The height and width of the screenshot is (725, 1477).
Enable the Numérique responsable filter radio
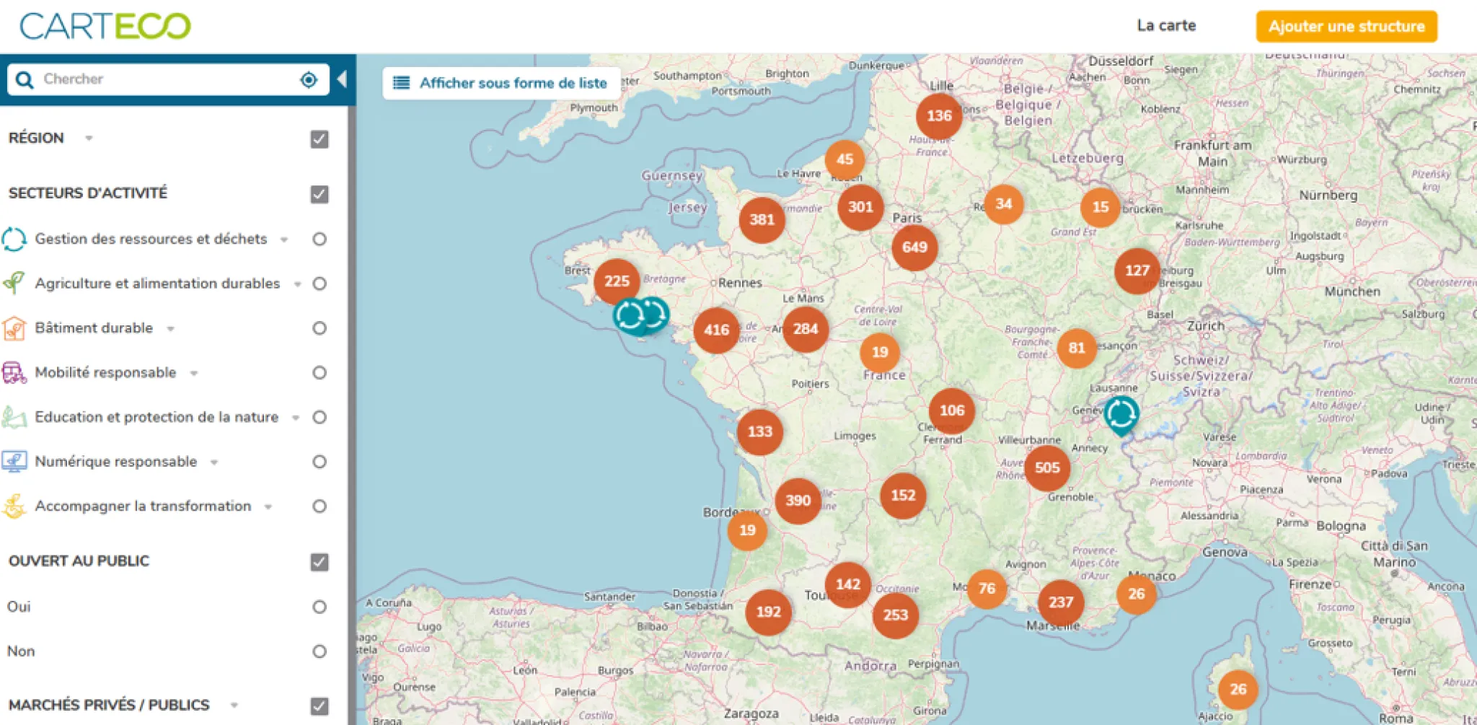[317, 462]
